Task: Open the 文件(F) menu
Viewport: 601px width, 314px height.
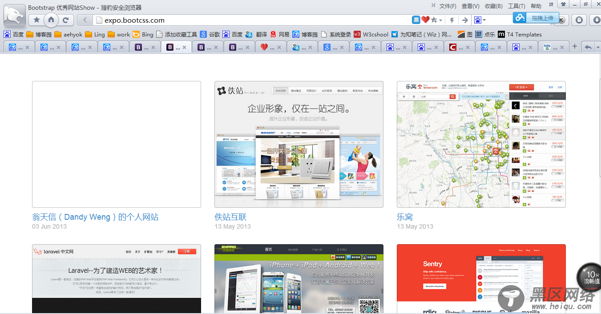Action: click(x=448, y=6)
